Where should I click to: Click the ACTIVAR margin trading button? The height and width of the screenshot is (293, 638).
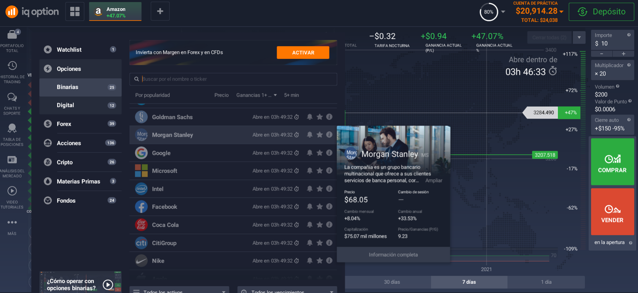(x=303, y=52)
